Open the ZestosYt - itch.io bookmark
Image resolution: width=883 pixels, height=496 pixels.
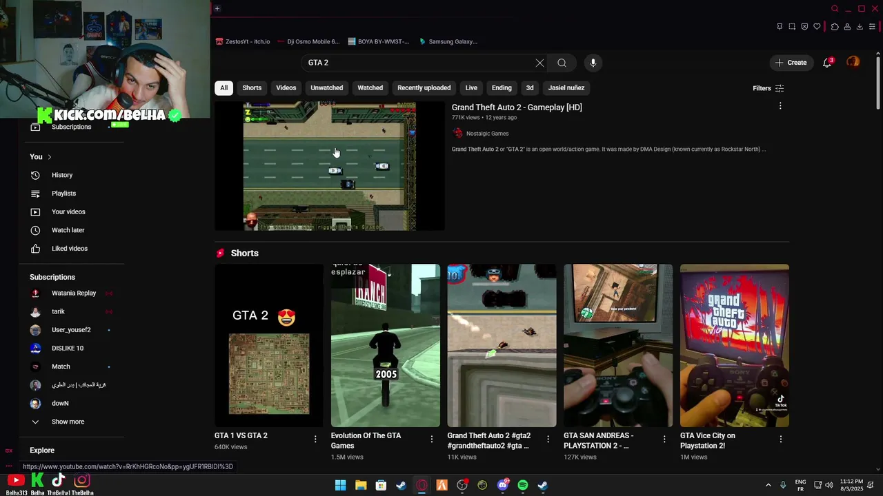coord(243,41)
